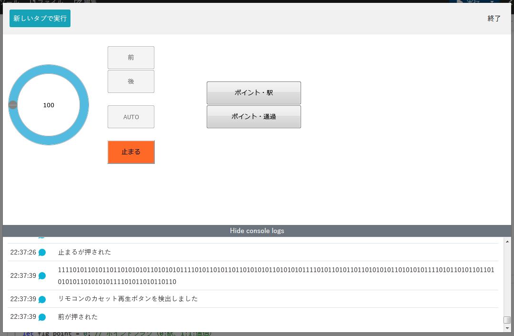Click the speech bubble icon beside 止まるが押された
The height and width of the screenshot is (336, 514).
(42, 253)
